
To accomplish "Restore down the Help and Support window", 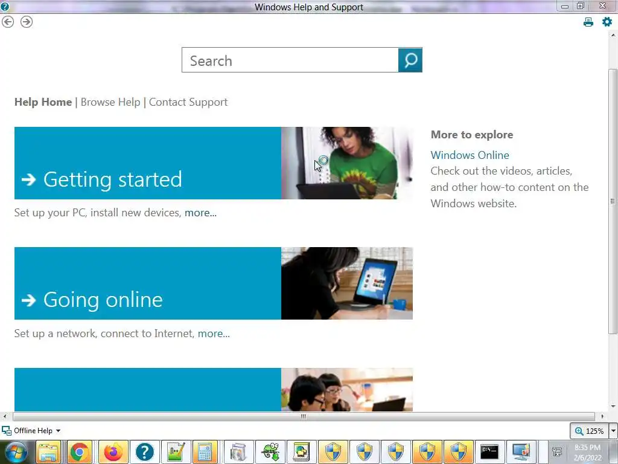I will click(x=581, y=5).
